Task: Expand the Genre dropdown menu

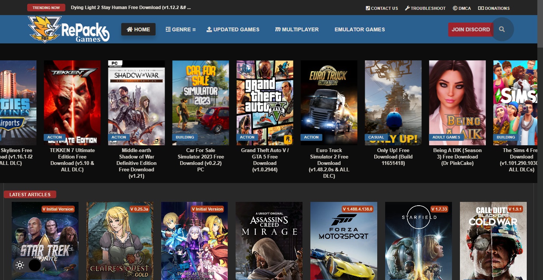Action: click(x=180, y=29)
